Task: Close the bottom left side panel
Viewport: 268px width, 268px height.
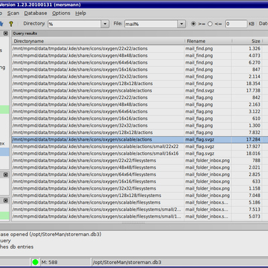Action: pos(5,200)
